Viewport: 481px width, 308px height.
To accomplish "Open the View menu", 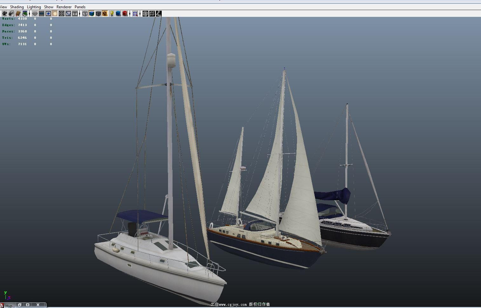I will 3,7.
